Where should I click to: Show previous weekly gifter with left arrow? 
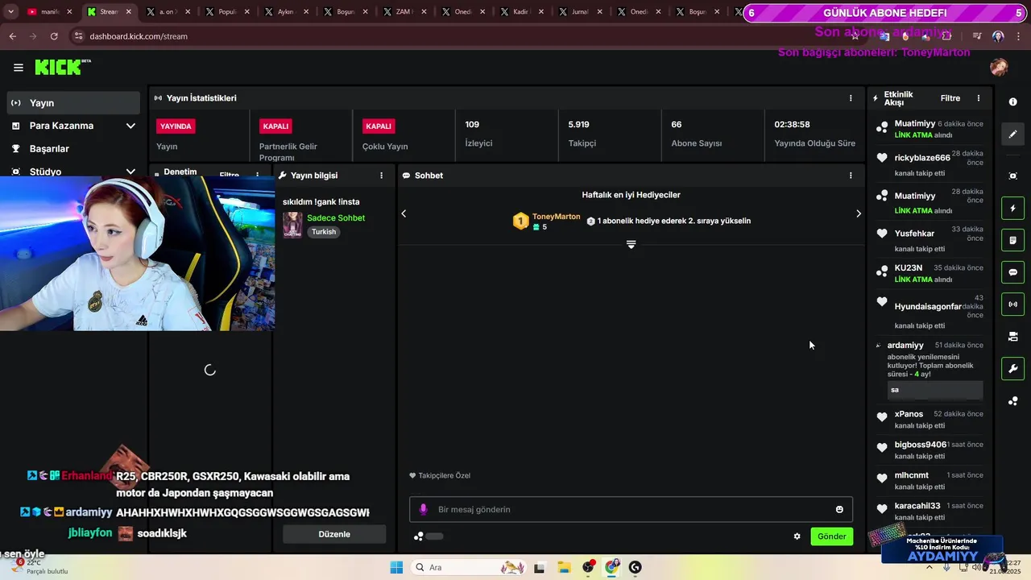pyautogui.click(x=404, y=213)
